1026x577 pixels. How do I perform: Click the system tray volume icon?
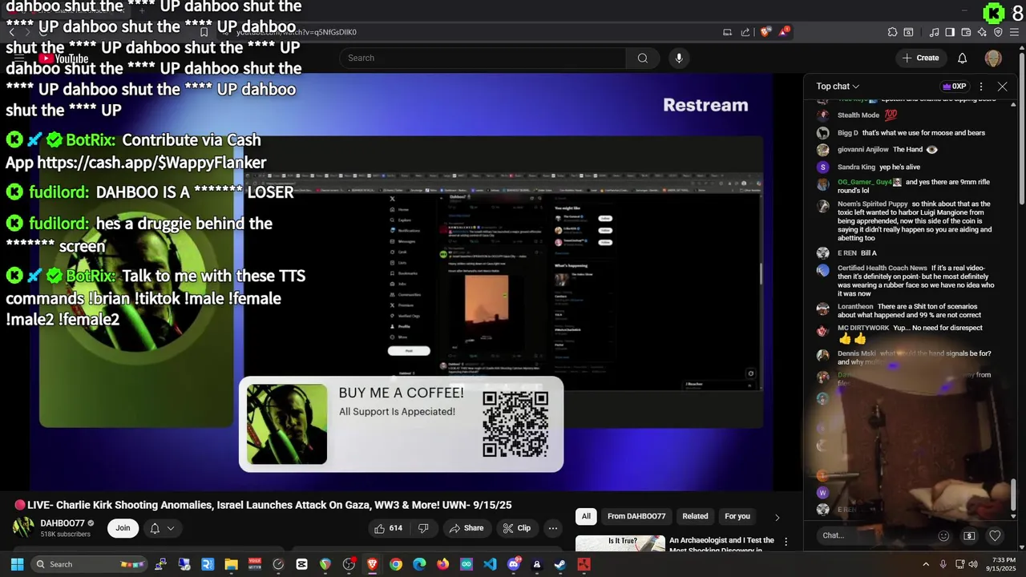(x=975, y=564)
